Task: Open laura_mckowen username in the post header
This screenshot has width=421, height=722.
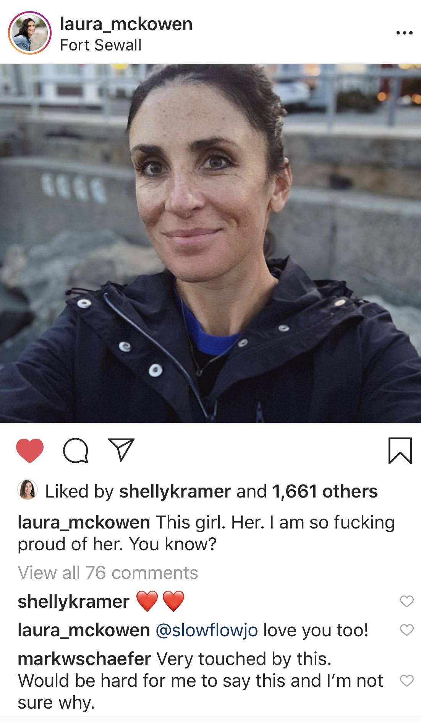Action: [126, 24]
